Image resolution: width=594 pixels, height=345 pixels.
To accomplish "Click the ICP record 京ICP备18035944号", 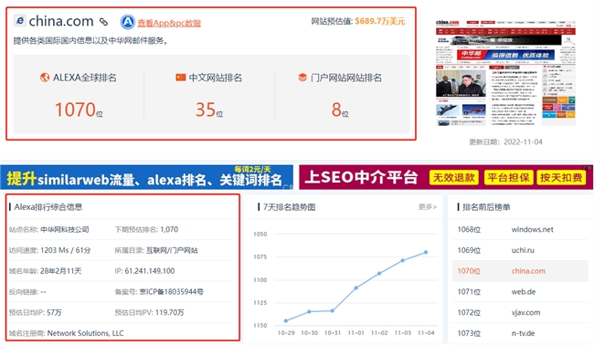I will coord(171,292).
